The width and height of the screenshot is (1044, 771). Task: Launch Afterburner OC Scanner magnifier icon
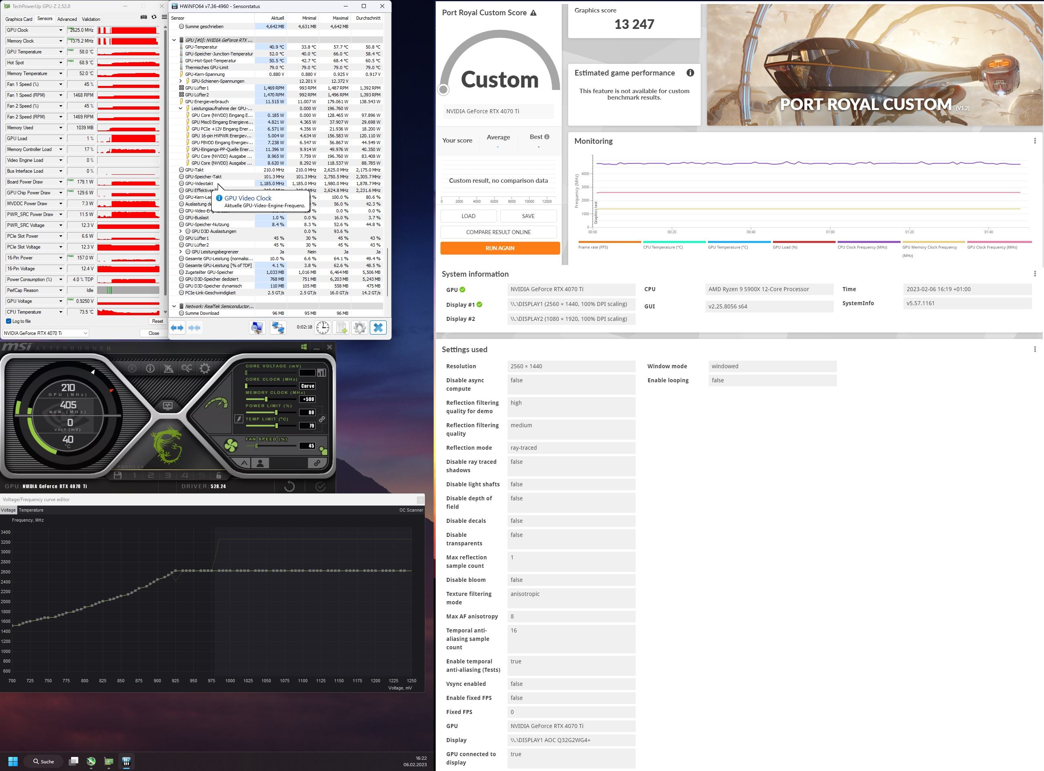click(187, 368)
